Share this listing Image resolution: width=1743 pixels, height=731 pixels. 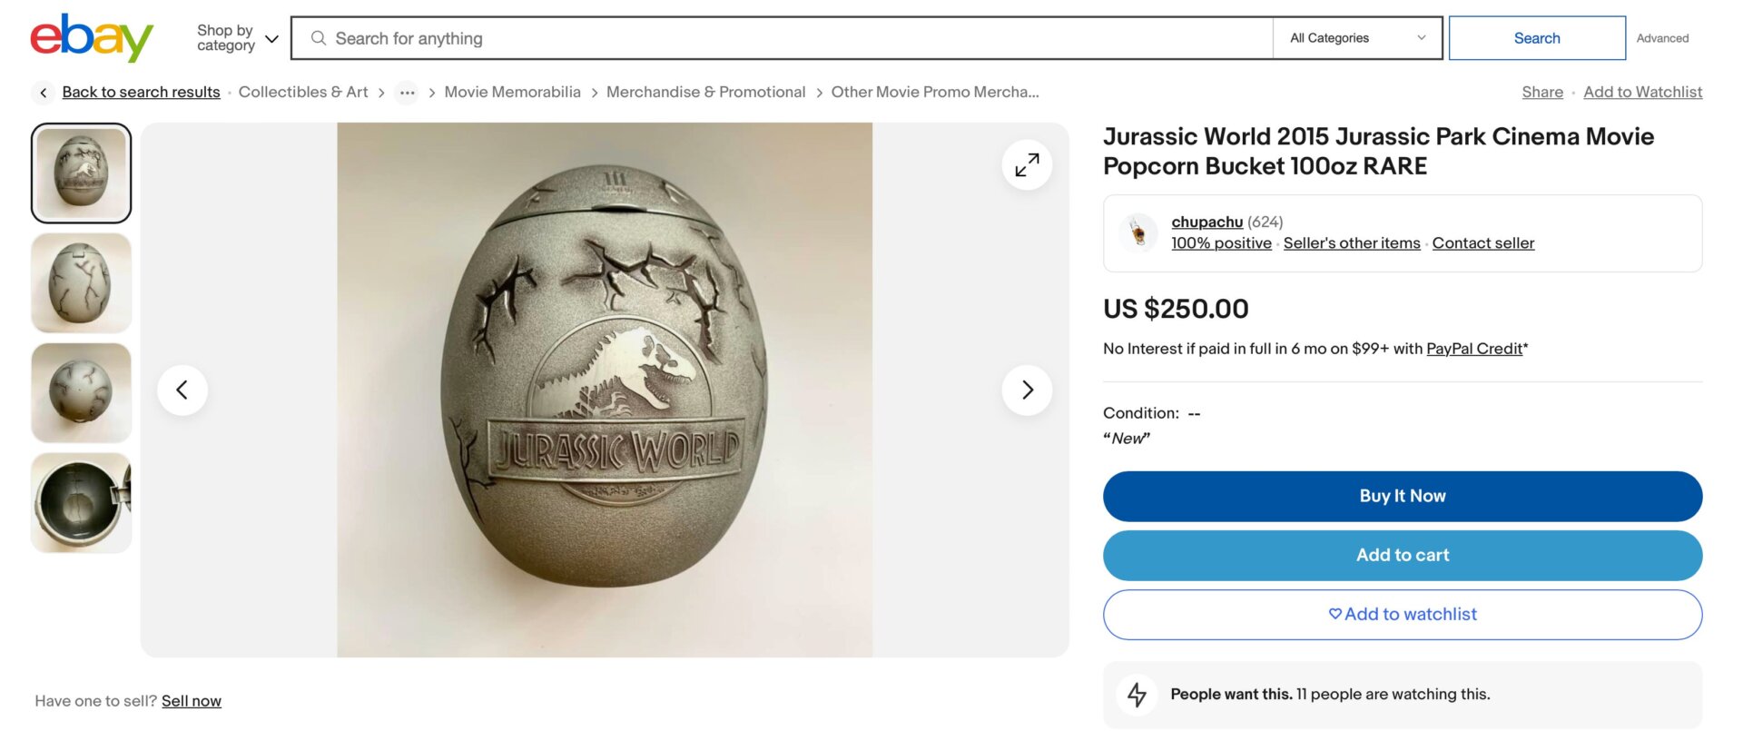click(x=1541, y=92)
